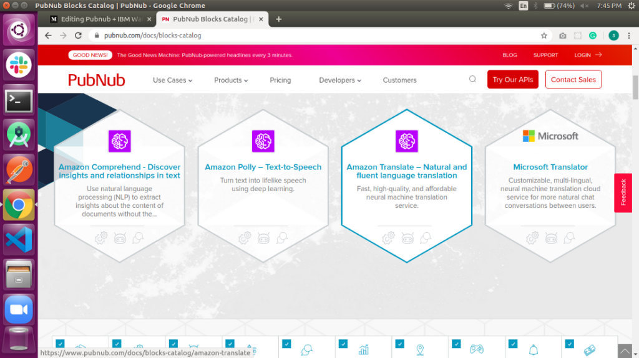Click the money category filter icon

coord(590,349)
